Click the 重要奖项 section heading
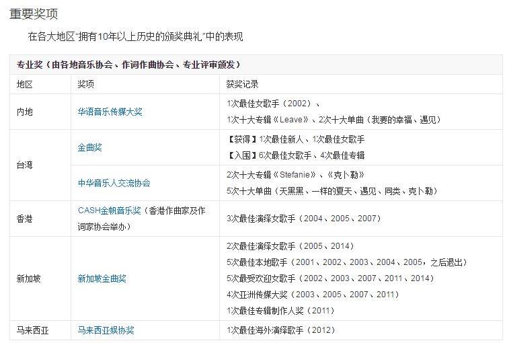The image size is (505, 343). (33, 13)
